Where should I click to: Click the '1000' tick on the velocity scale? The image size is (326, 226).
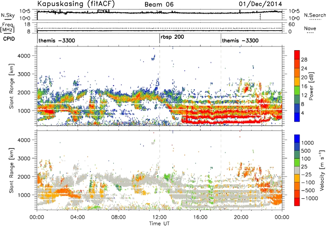[x=307, y=143]
